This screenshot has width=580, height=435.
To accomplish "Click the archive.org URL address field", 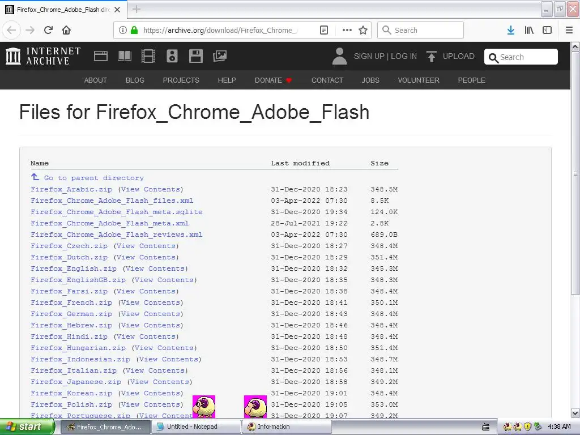I will tap(220, 30).
